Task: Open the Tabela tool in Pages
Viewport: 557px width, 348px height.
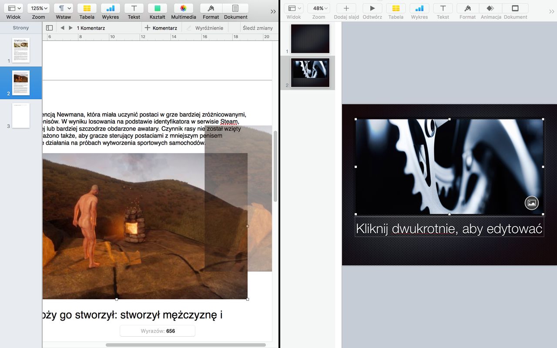Action: (87, 9)
